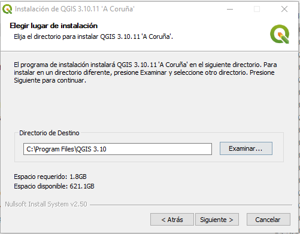This screenshot has height=234, width=300.
Task: Click inside the destination path field
Action: pos(117,149)
